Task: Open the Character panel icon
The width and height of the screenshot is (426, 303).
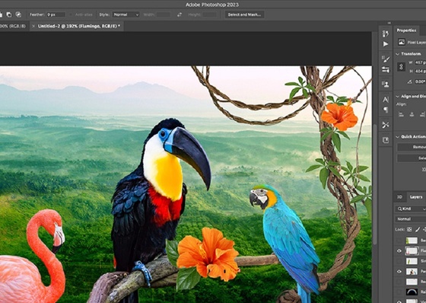Action: [x=386, y=100]
